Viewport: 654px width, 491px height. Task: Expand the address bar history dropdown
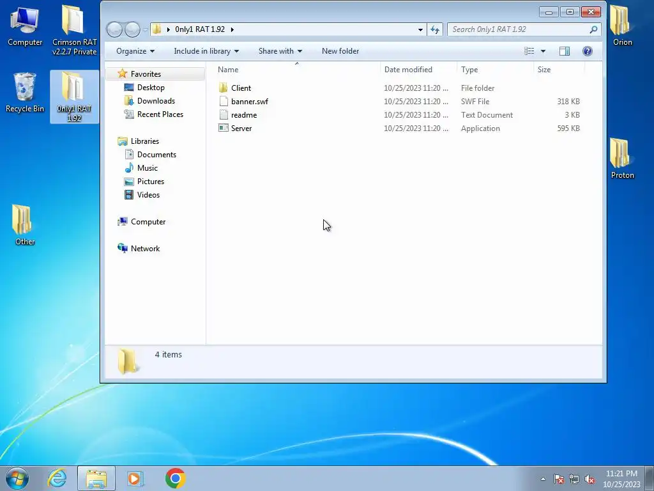coord(420,29)
